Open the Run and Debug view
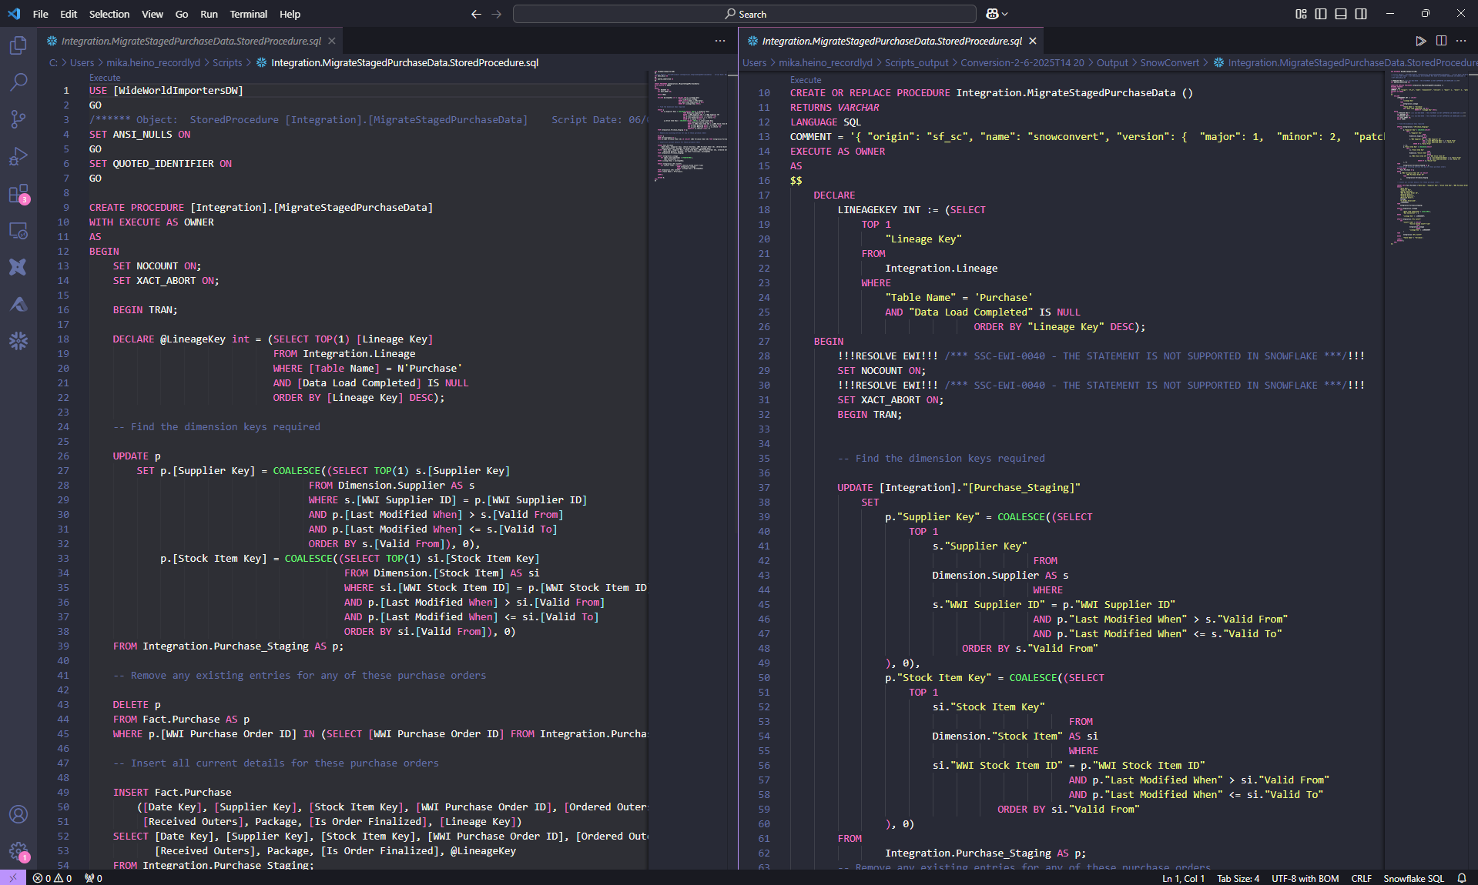 click(x=18, y=156)
